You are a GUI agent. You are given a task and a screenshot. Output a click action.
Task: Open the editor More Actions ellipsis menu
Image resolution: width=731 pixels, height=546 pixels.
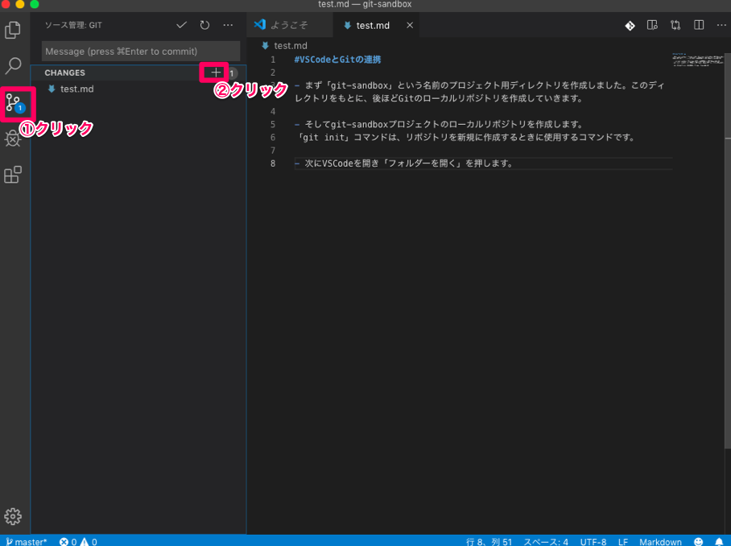point(721,25)
